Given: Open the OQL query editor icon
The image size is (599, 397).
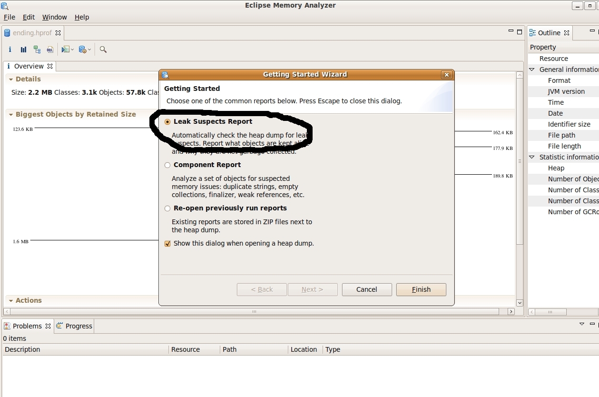Looking at the screenshot, I should [x=50, y=50].
